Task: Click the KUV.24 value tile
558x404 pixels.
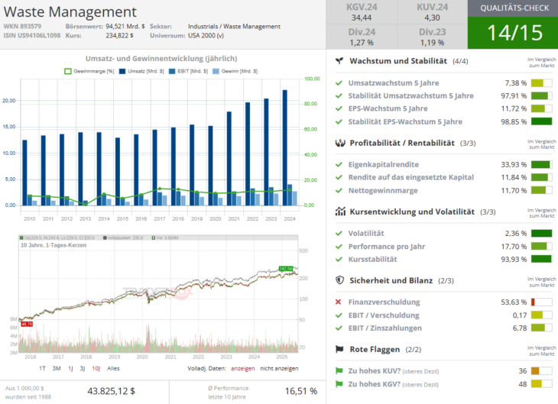Action: pos(432,12)
